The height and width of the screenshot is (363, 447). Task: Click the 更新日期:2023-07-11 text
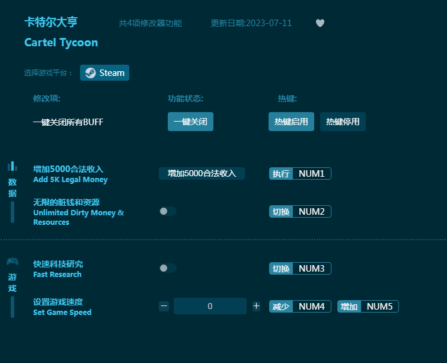point(251,23)
